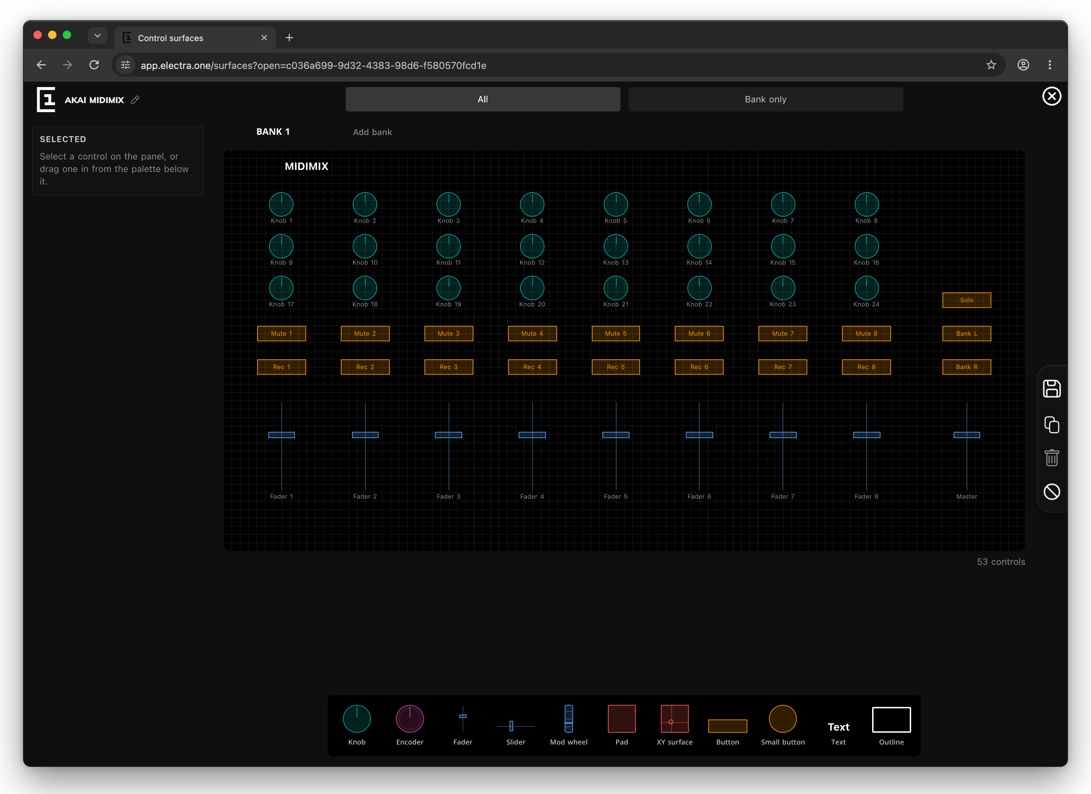This screenshot has width=1091, height=794.
Task: Click the circle-slash disable icon
Action: [x=1052, y=491]
